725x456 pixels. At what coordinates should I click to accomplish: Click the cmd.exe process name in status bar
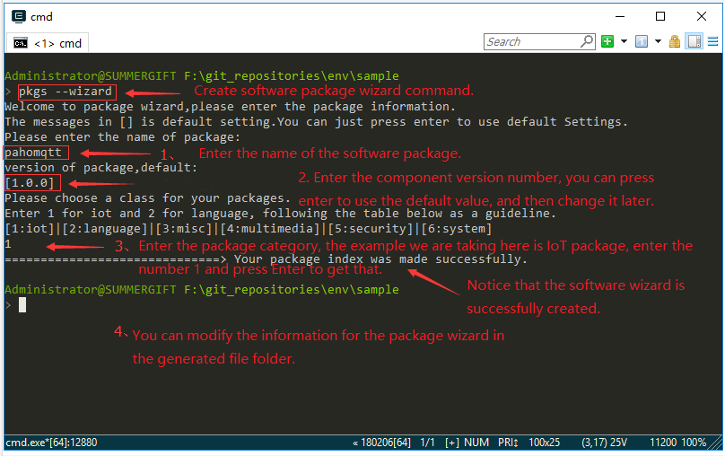tap(51, 443)
